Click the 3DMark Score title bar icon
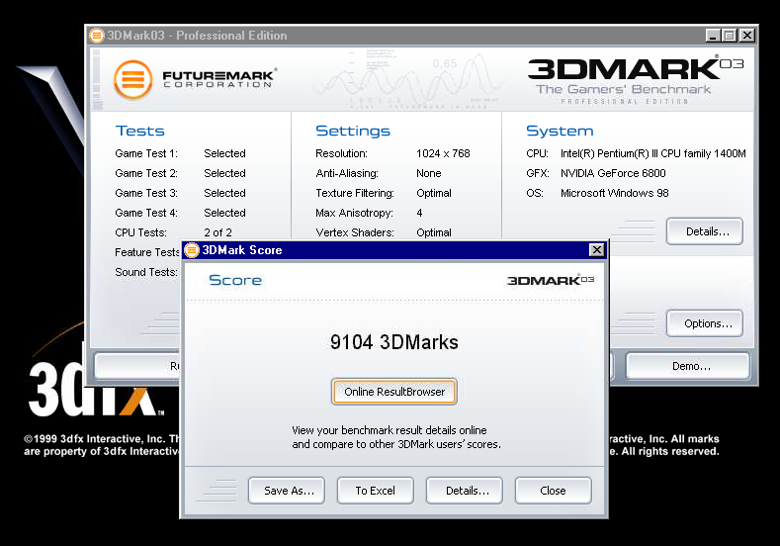 click(192, 250)
